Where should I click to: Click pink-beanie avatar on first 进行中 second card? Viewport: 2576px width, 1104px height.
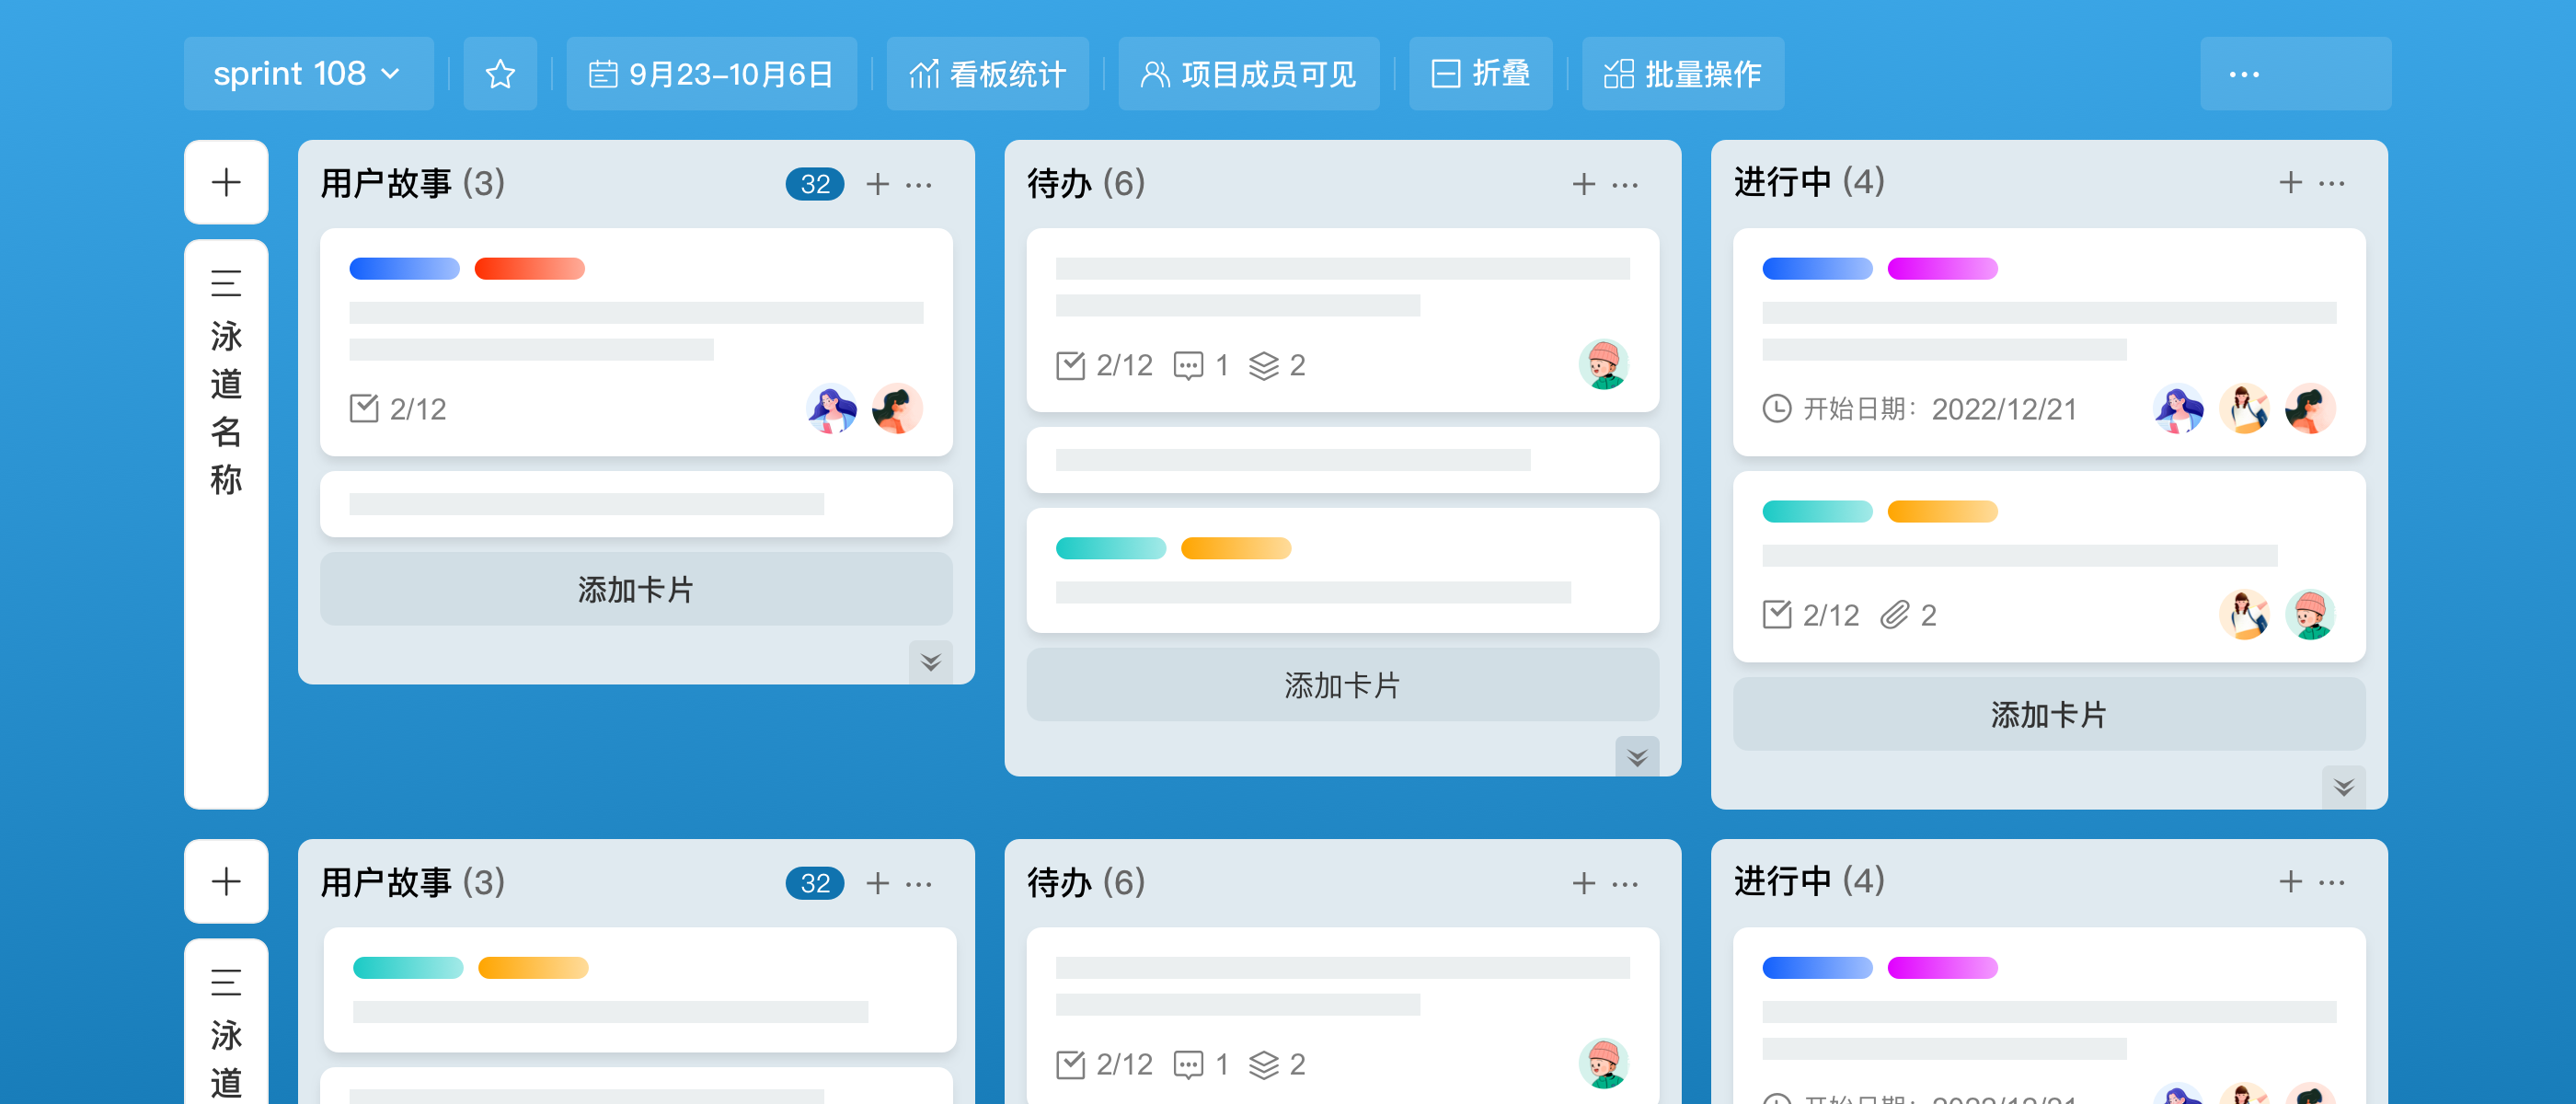(2310, 614)
